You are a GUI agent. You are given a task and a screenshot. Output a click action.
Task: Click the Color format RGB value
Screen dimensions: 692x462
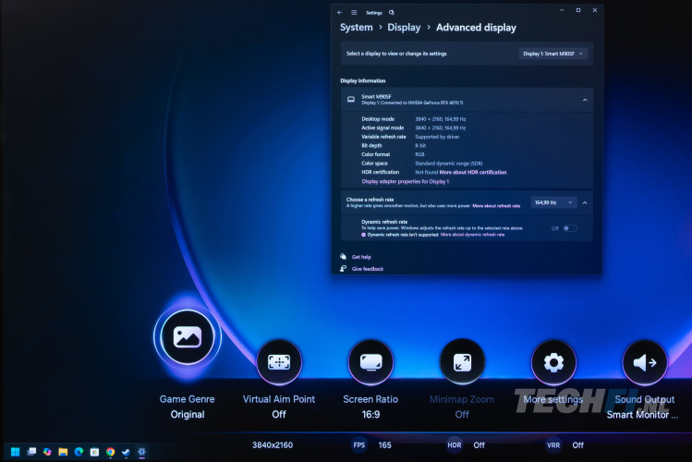click(x=419, y=154)
